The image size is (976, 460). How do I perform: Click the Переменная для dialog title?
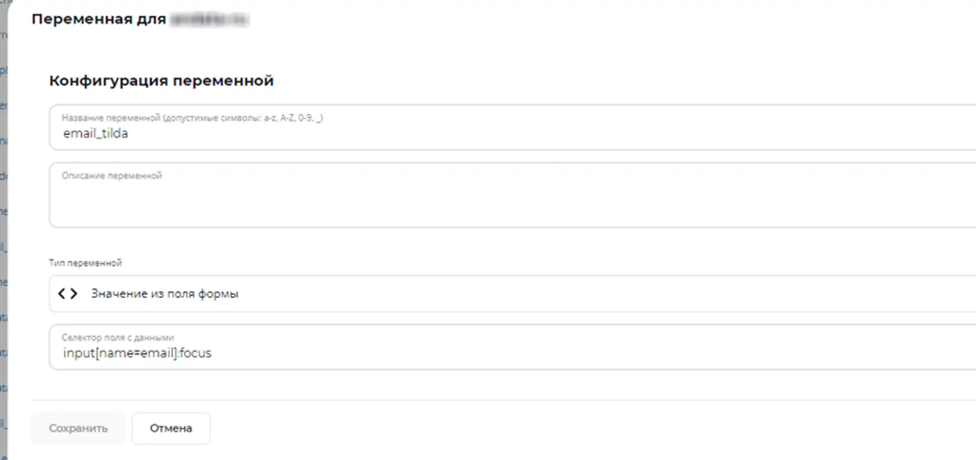tap(99, 19)
